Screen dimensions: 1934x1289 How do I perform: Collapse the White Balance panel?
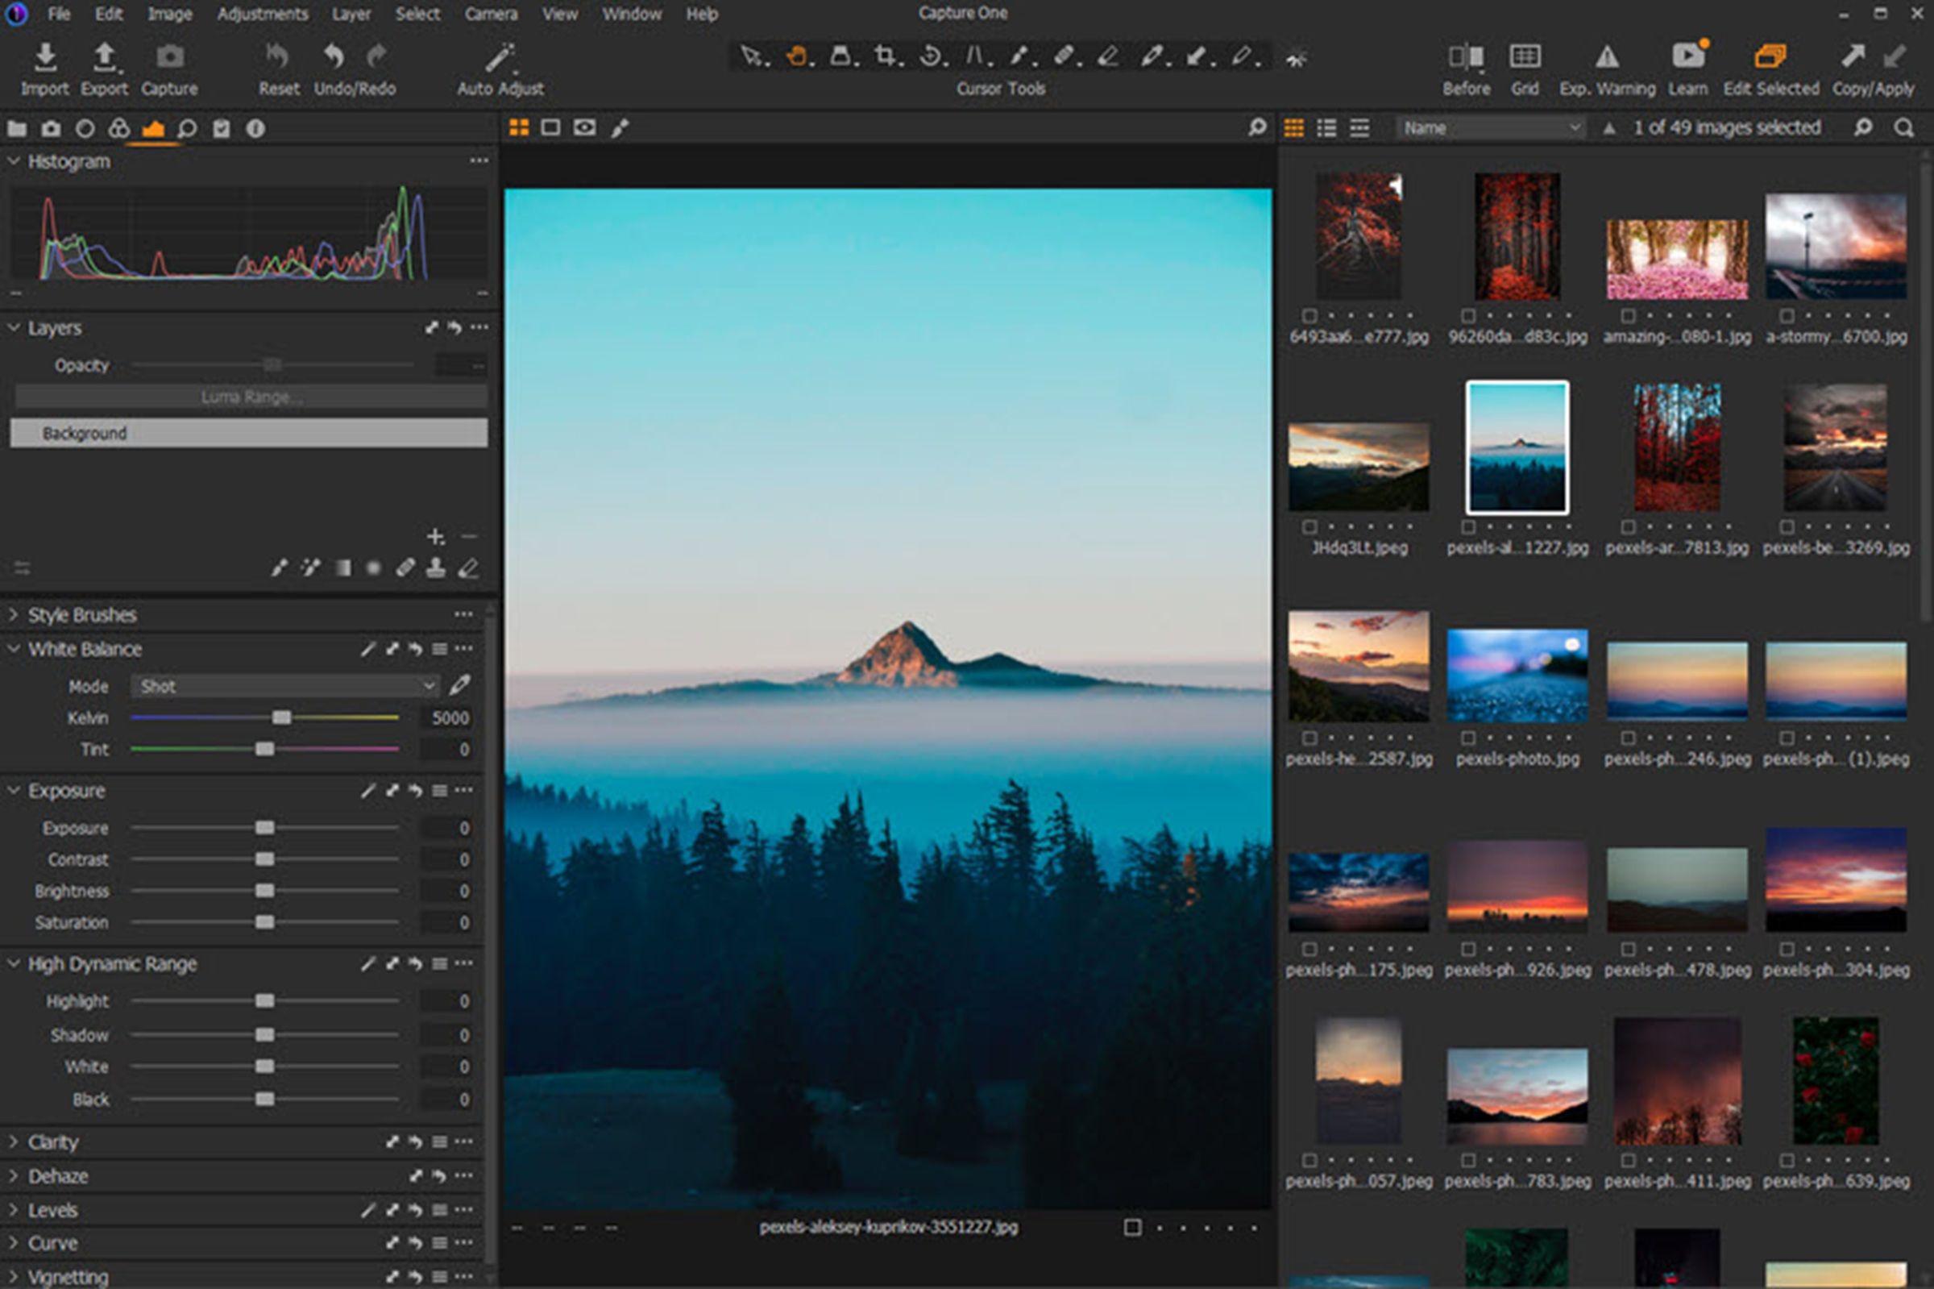(x=14, y=649)
